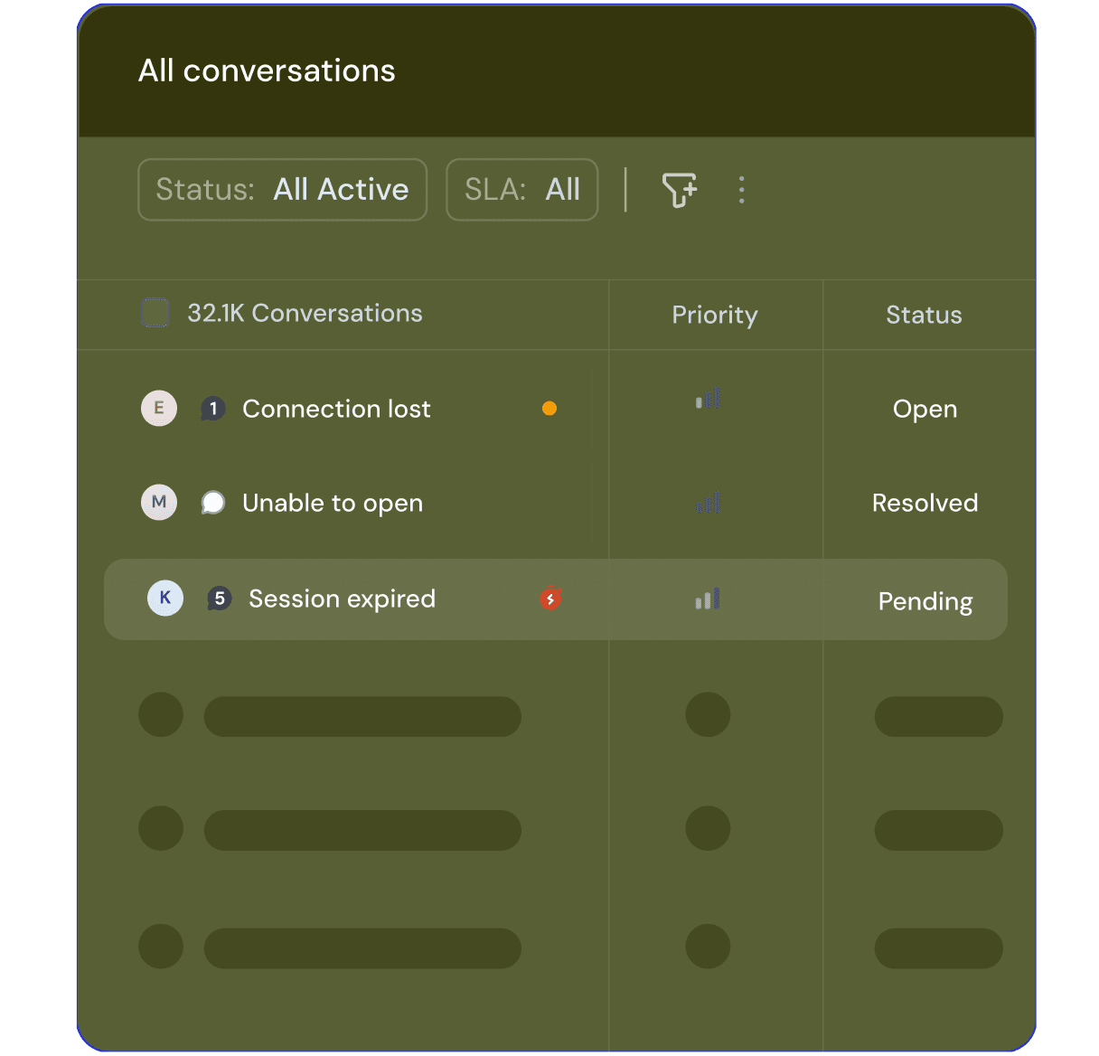Open the SLA: All filter dropdown
Screen dimensions: 1099x1056
[x=521, y=190]
